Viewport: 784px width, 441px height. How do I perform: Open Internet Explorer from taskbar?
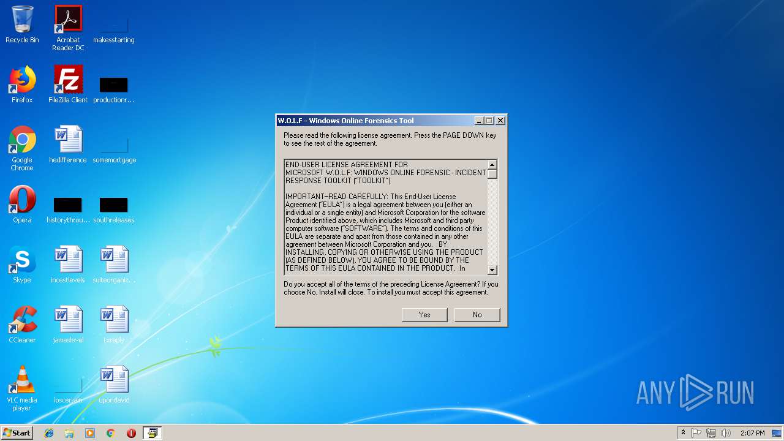point(49,433)
